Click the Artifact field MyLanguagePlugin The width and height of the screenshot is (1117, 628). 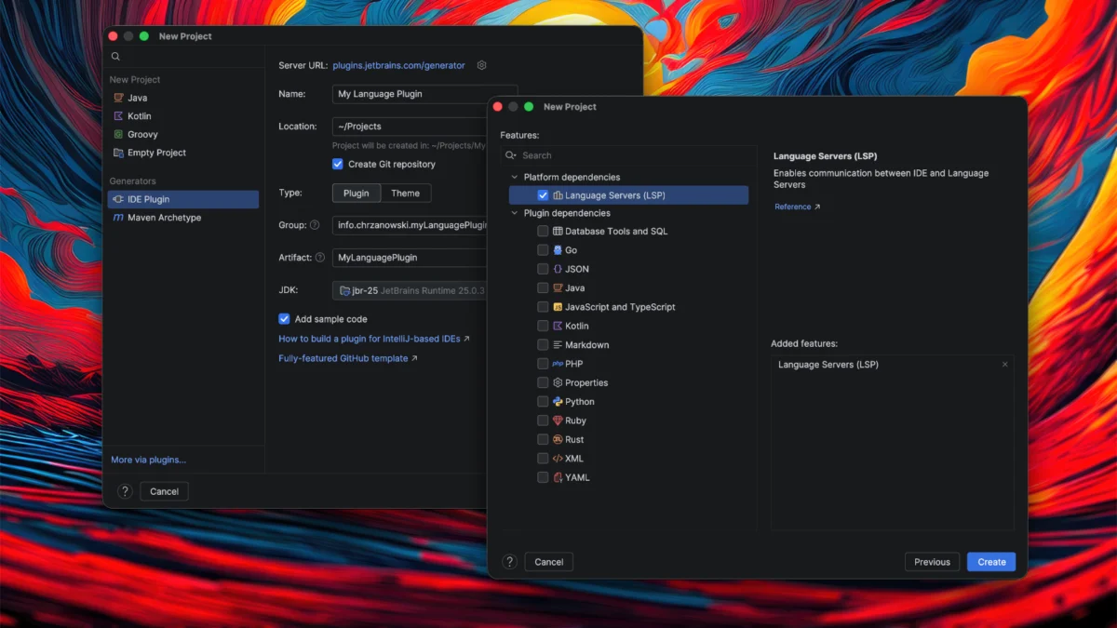(x=410, y=258)
